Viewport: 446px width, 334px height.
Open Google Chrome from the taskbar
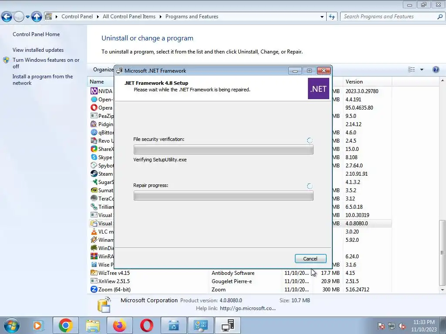65,325
